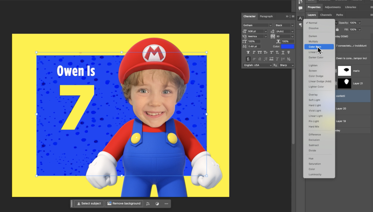Switch to Adjustments tab
The height and width of the screenshot is (212, 373).
(333, 7)
